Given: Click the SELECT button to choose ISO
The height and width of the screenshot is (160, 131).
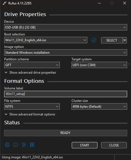Looking at the screenshot, I should coord(112,40).
